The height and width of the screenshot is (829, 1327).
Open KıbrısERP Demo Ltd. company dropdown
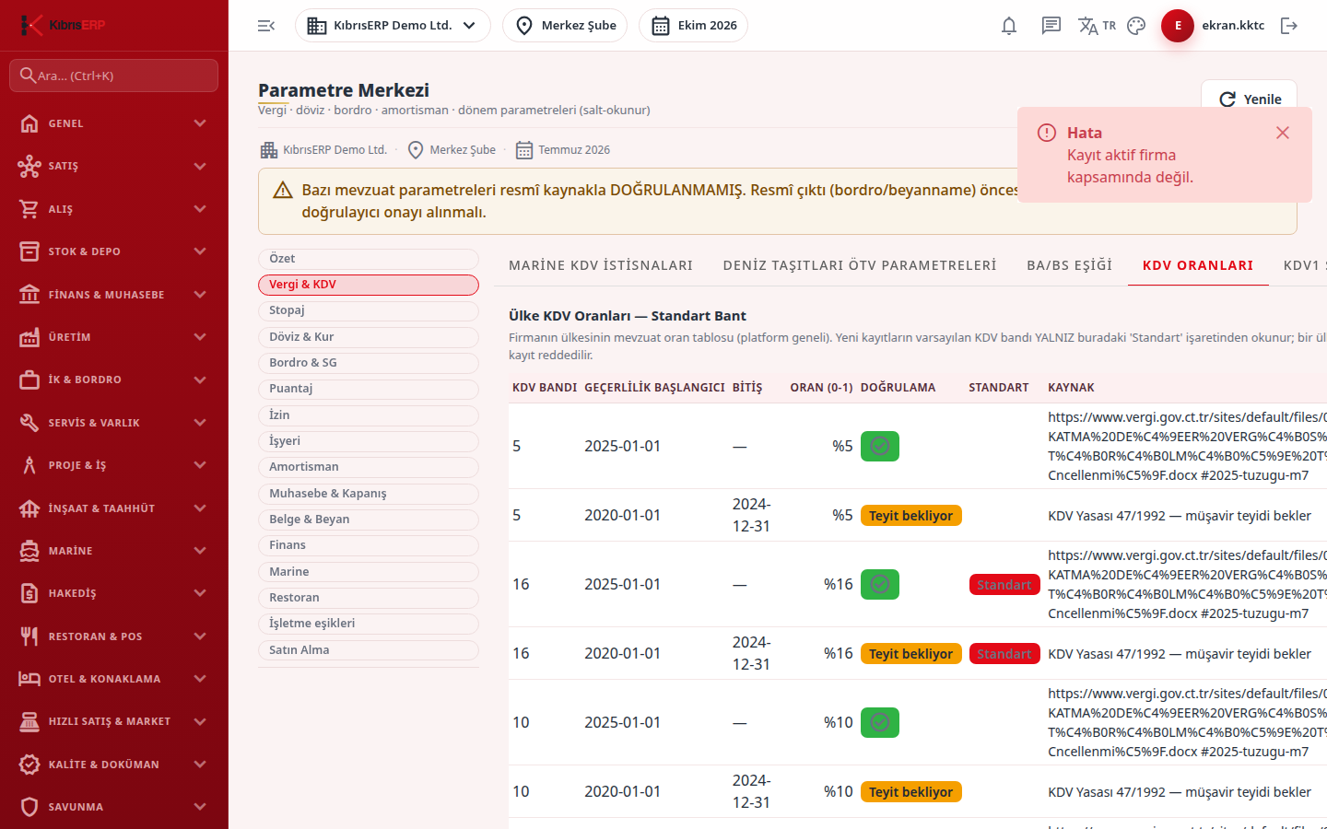click(x=393, y=26)
